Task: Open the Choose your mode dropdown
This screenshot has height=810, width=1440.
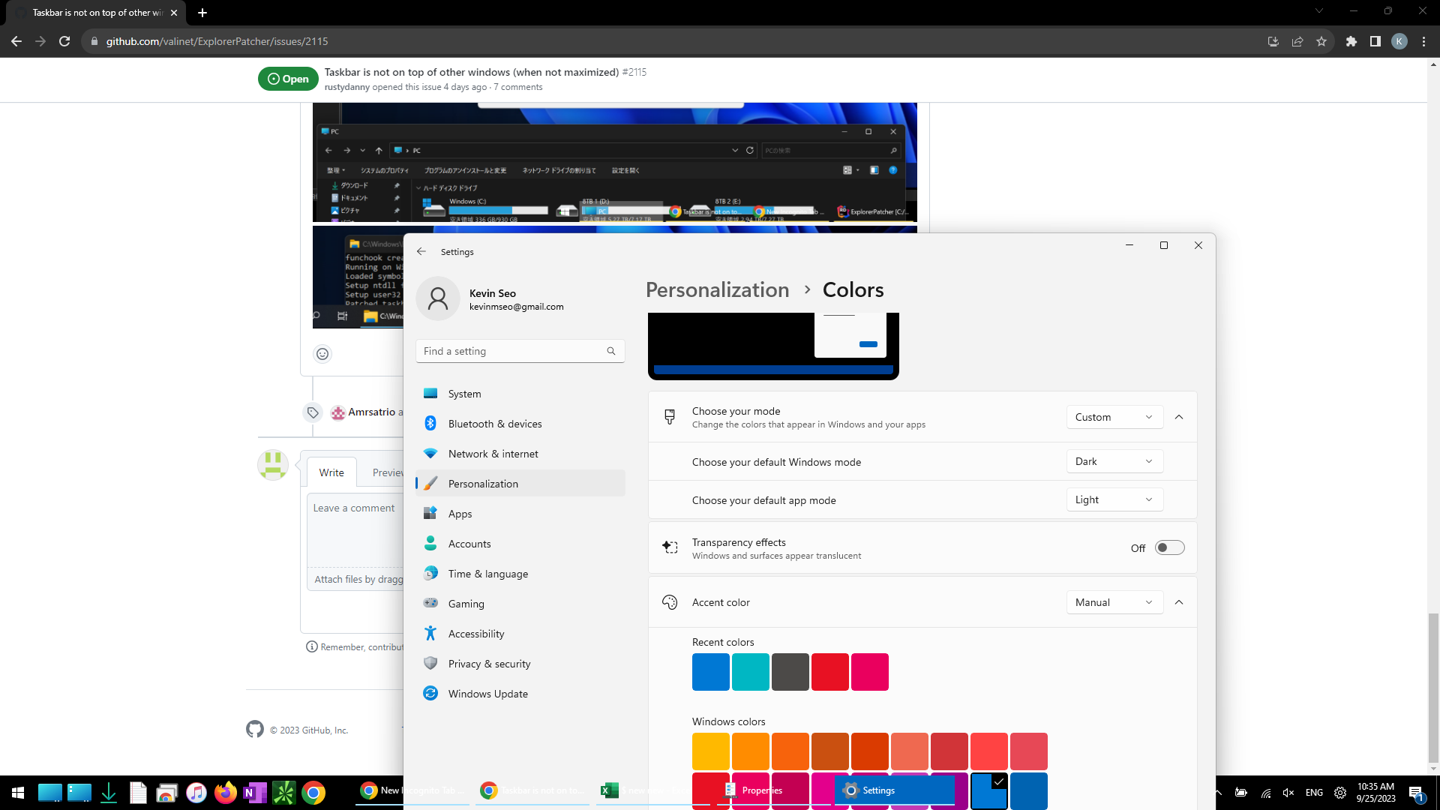Action: (x=1114, y=417)
